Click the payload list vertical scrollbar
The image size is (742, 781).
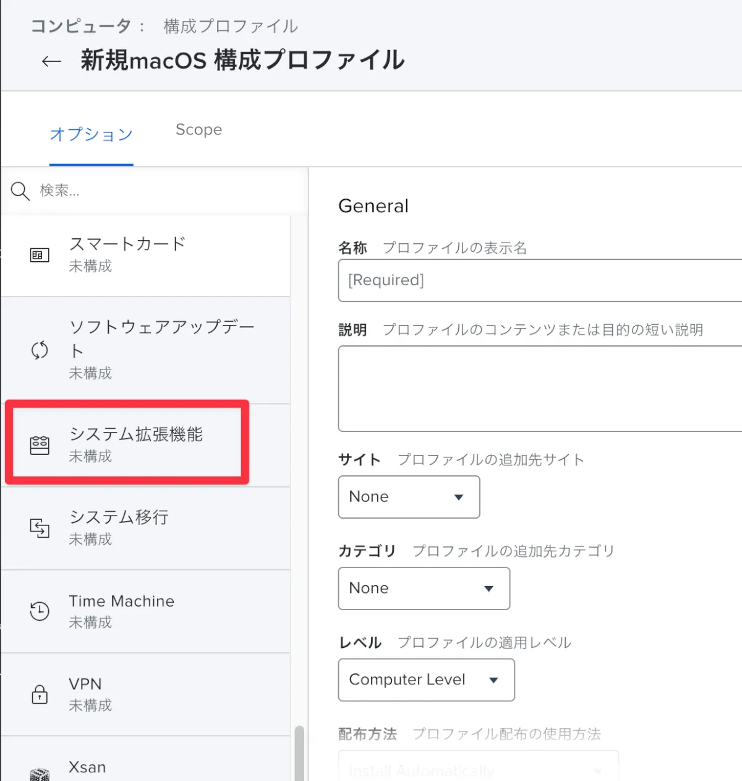299,752
